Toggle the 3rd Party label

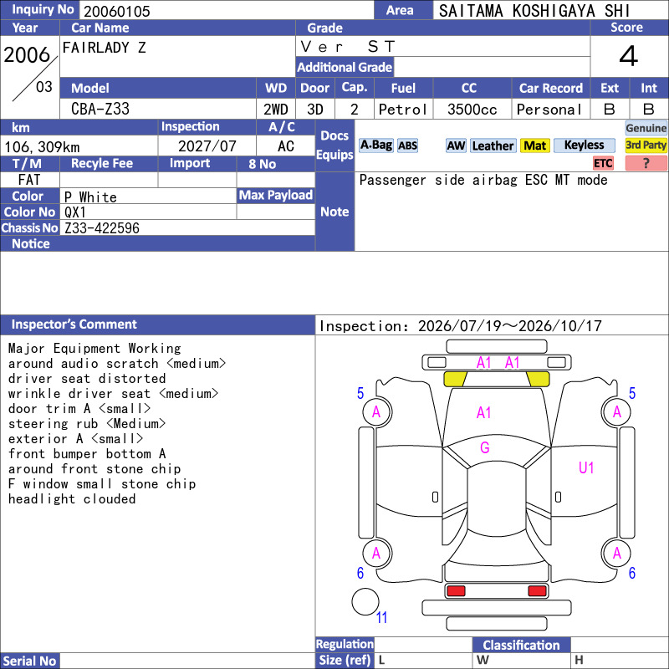coord(646,146)
